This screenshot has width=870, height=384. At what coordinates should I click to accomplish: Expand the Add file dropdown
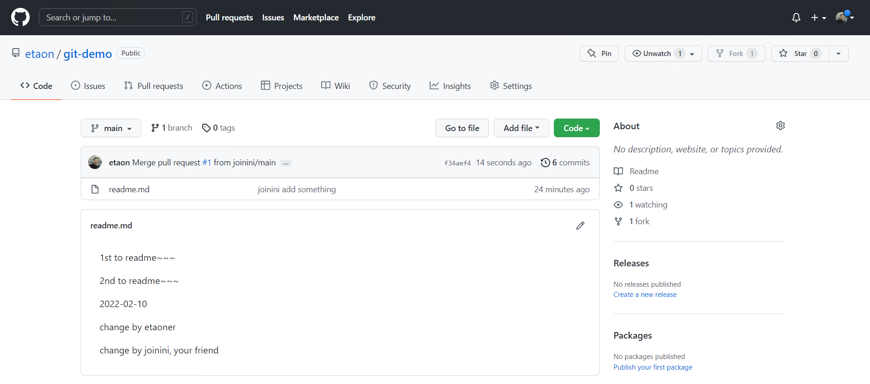(521, 128)
